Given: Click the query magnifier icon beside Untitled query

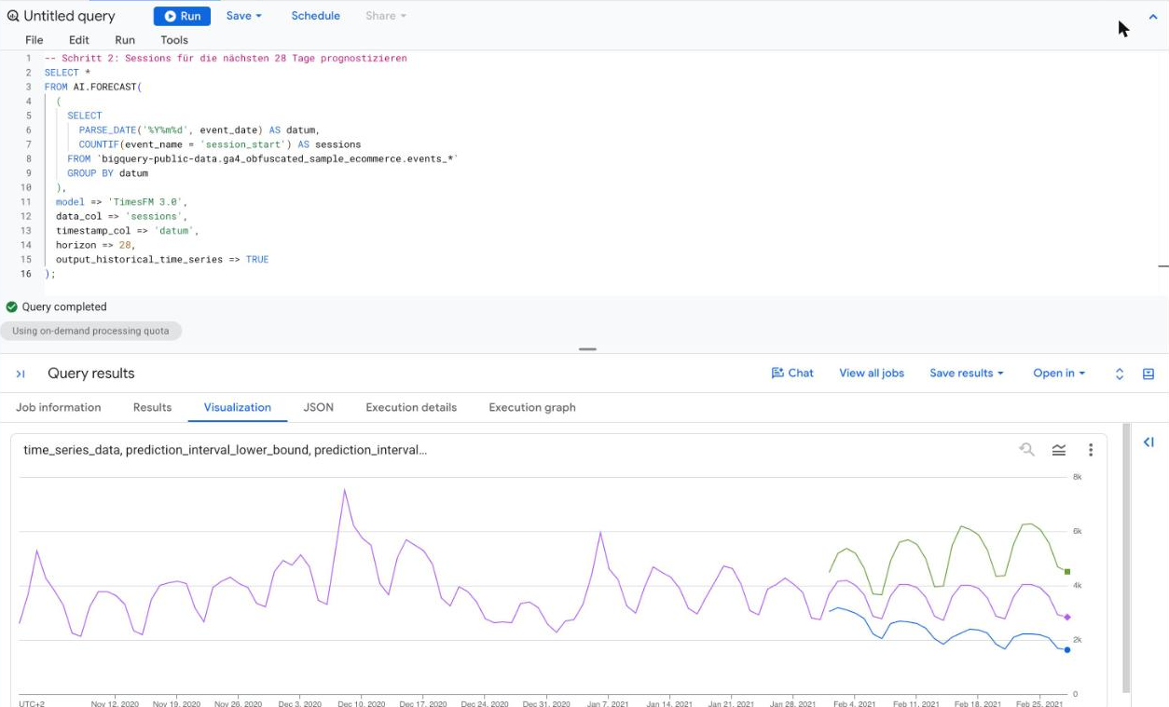Looking at the screenshot, I should click(x=13, y=16).
